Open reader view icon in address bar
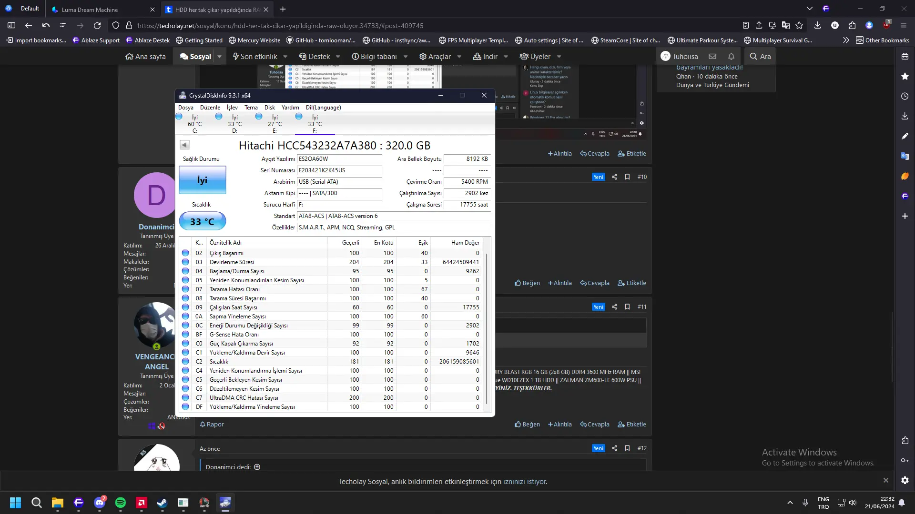This screenshot has height=514, width=915. [x=746, y=26]
